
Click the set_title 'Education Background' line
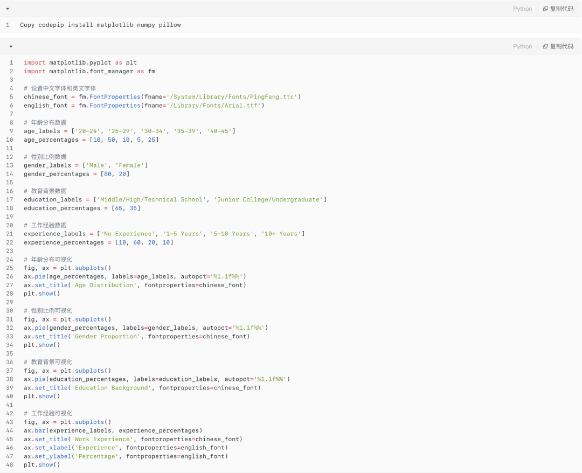tap(142, 388)
